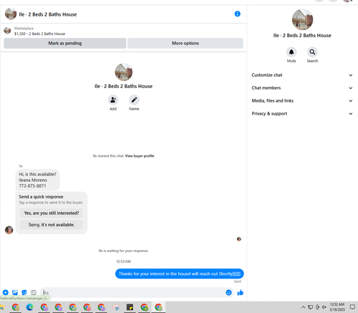358x313 pixels.
Task: Open the emoji picker smiley
Action: pos(228,292)
